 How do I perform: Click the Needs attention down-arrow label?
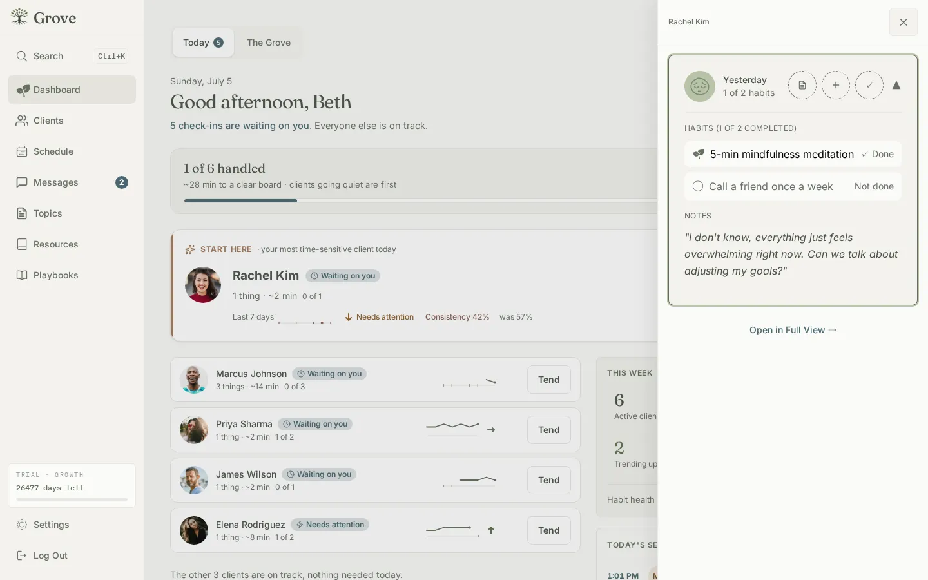click(380, 317)
